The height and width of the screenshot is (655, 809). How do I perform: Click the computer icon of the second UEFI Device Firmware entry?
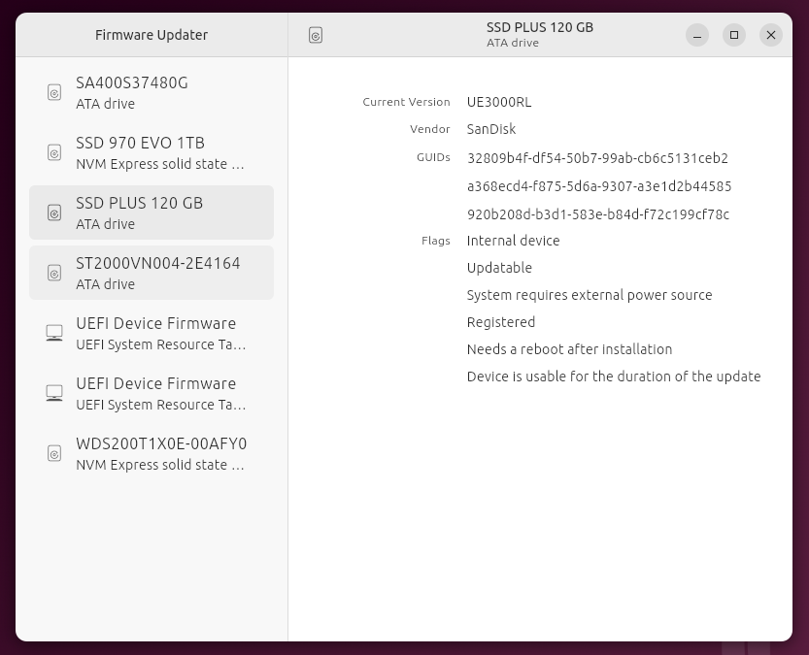click(x=54, y=393)
